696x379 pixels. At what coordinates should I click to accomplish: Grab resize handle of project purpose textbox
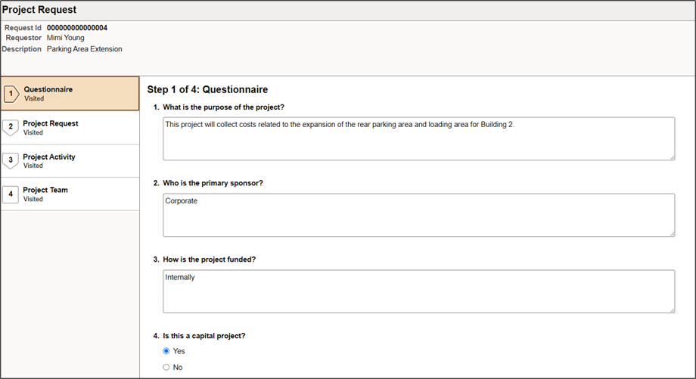pyautogui.click(x=671, y=157)
